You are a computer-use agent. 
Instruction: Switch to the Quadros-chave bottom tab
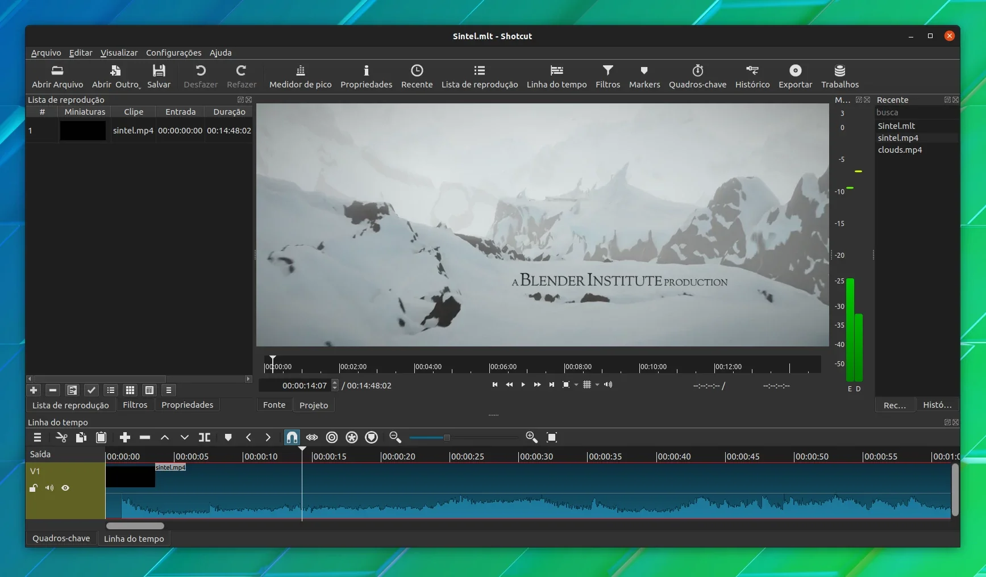coord(61,538)
